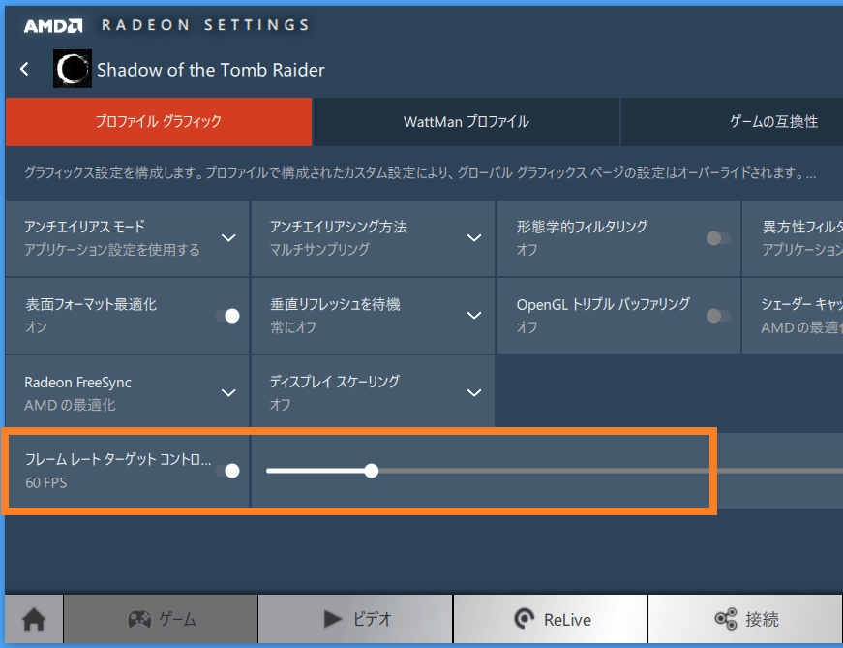Screen dimensions: 843x648
Task: Click the マルチサンプリング value text
Action: [319, 250]
